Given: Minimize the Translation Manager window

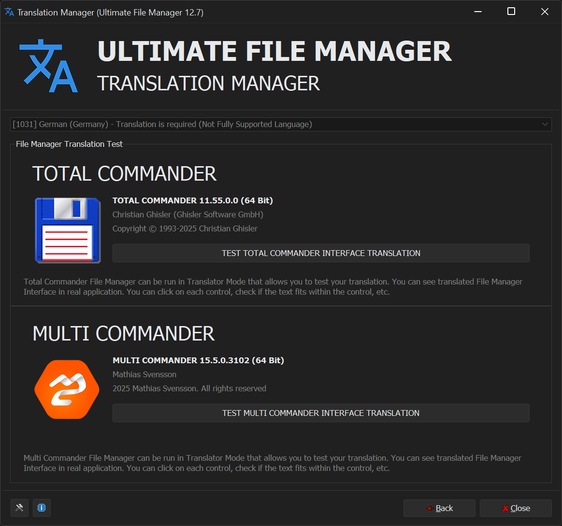Looking at the screenshot, I should [477, 12].
